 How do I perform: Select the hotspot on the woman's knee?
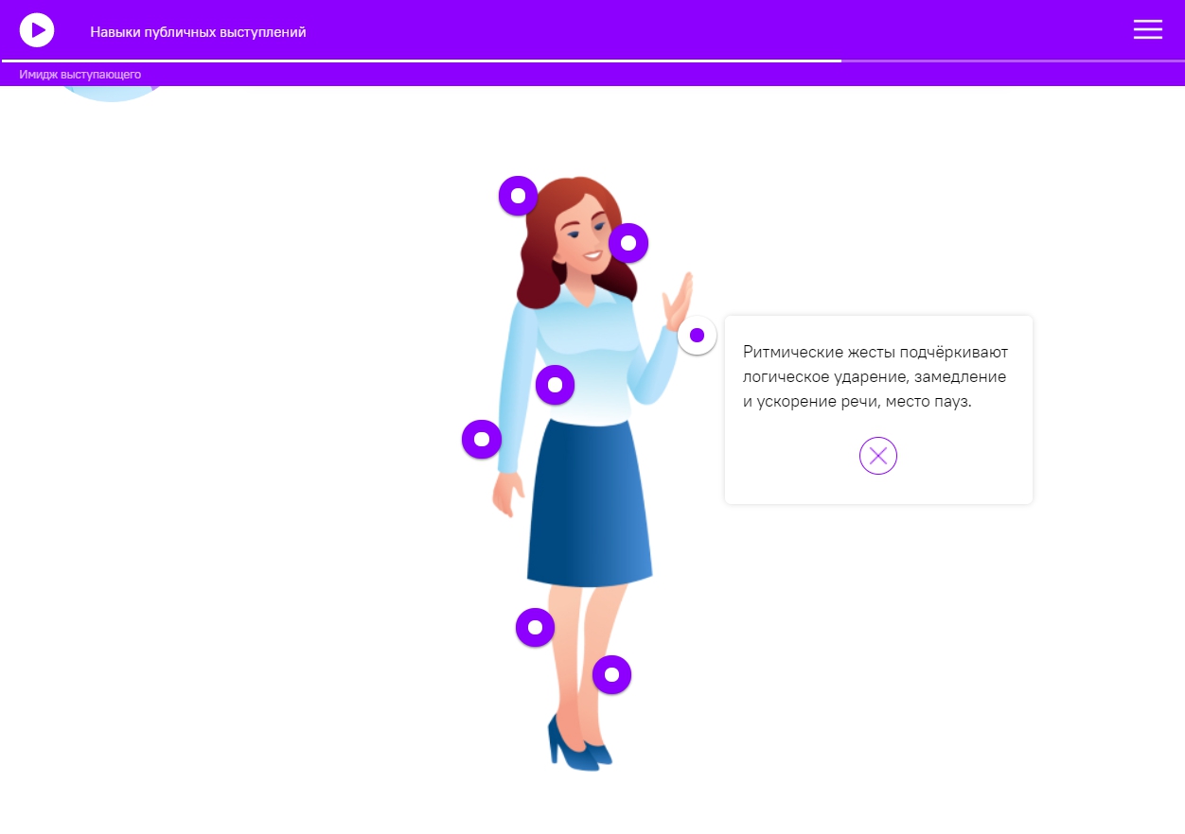click(535, 627)
